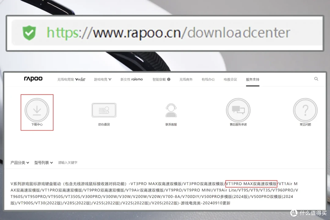Open the 游戏电竞 menu

(102, 79)
